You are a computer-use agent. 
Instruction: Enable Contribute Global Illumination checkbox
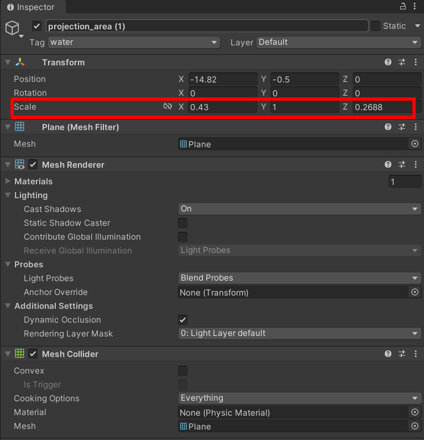coord(183,236)
